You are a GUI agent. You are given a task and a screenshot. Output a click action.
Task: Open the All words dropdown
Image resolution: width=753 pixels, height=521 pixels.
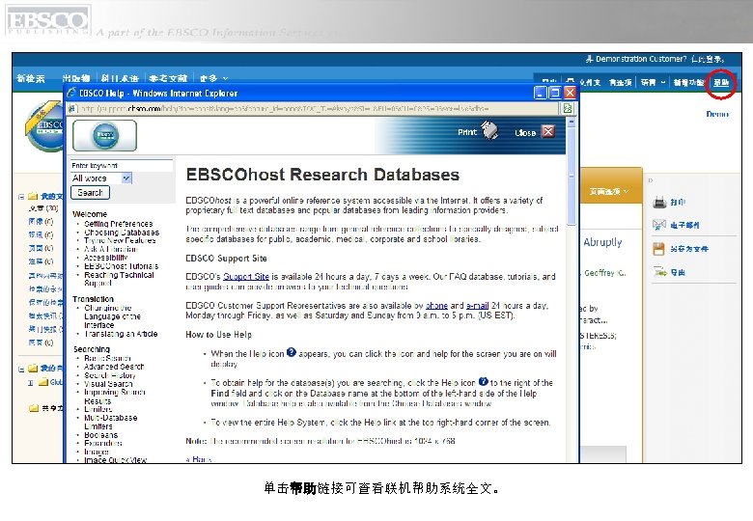point(125,178)
